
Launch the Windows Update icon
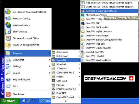click(8, 25)
